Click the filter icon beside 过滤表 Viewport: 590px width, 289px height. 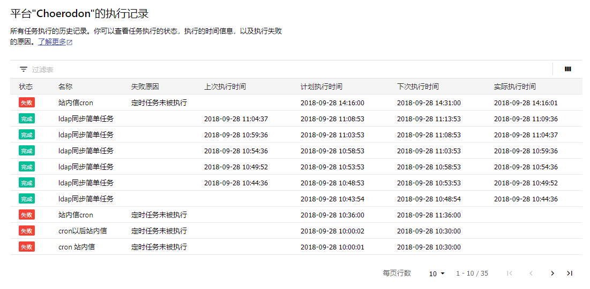click(24, 69)
